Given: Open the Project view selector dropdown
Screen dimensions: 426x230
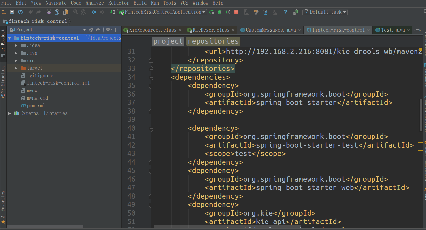Looking at the screenshot, I should click(x=84, y=30).
